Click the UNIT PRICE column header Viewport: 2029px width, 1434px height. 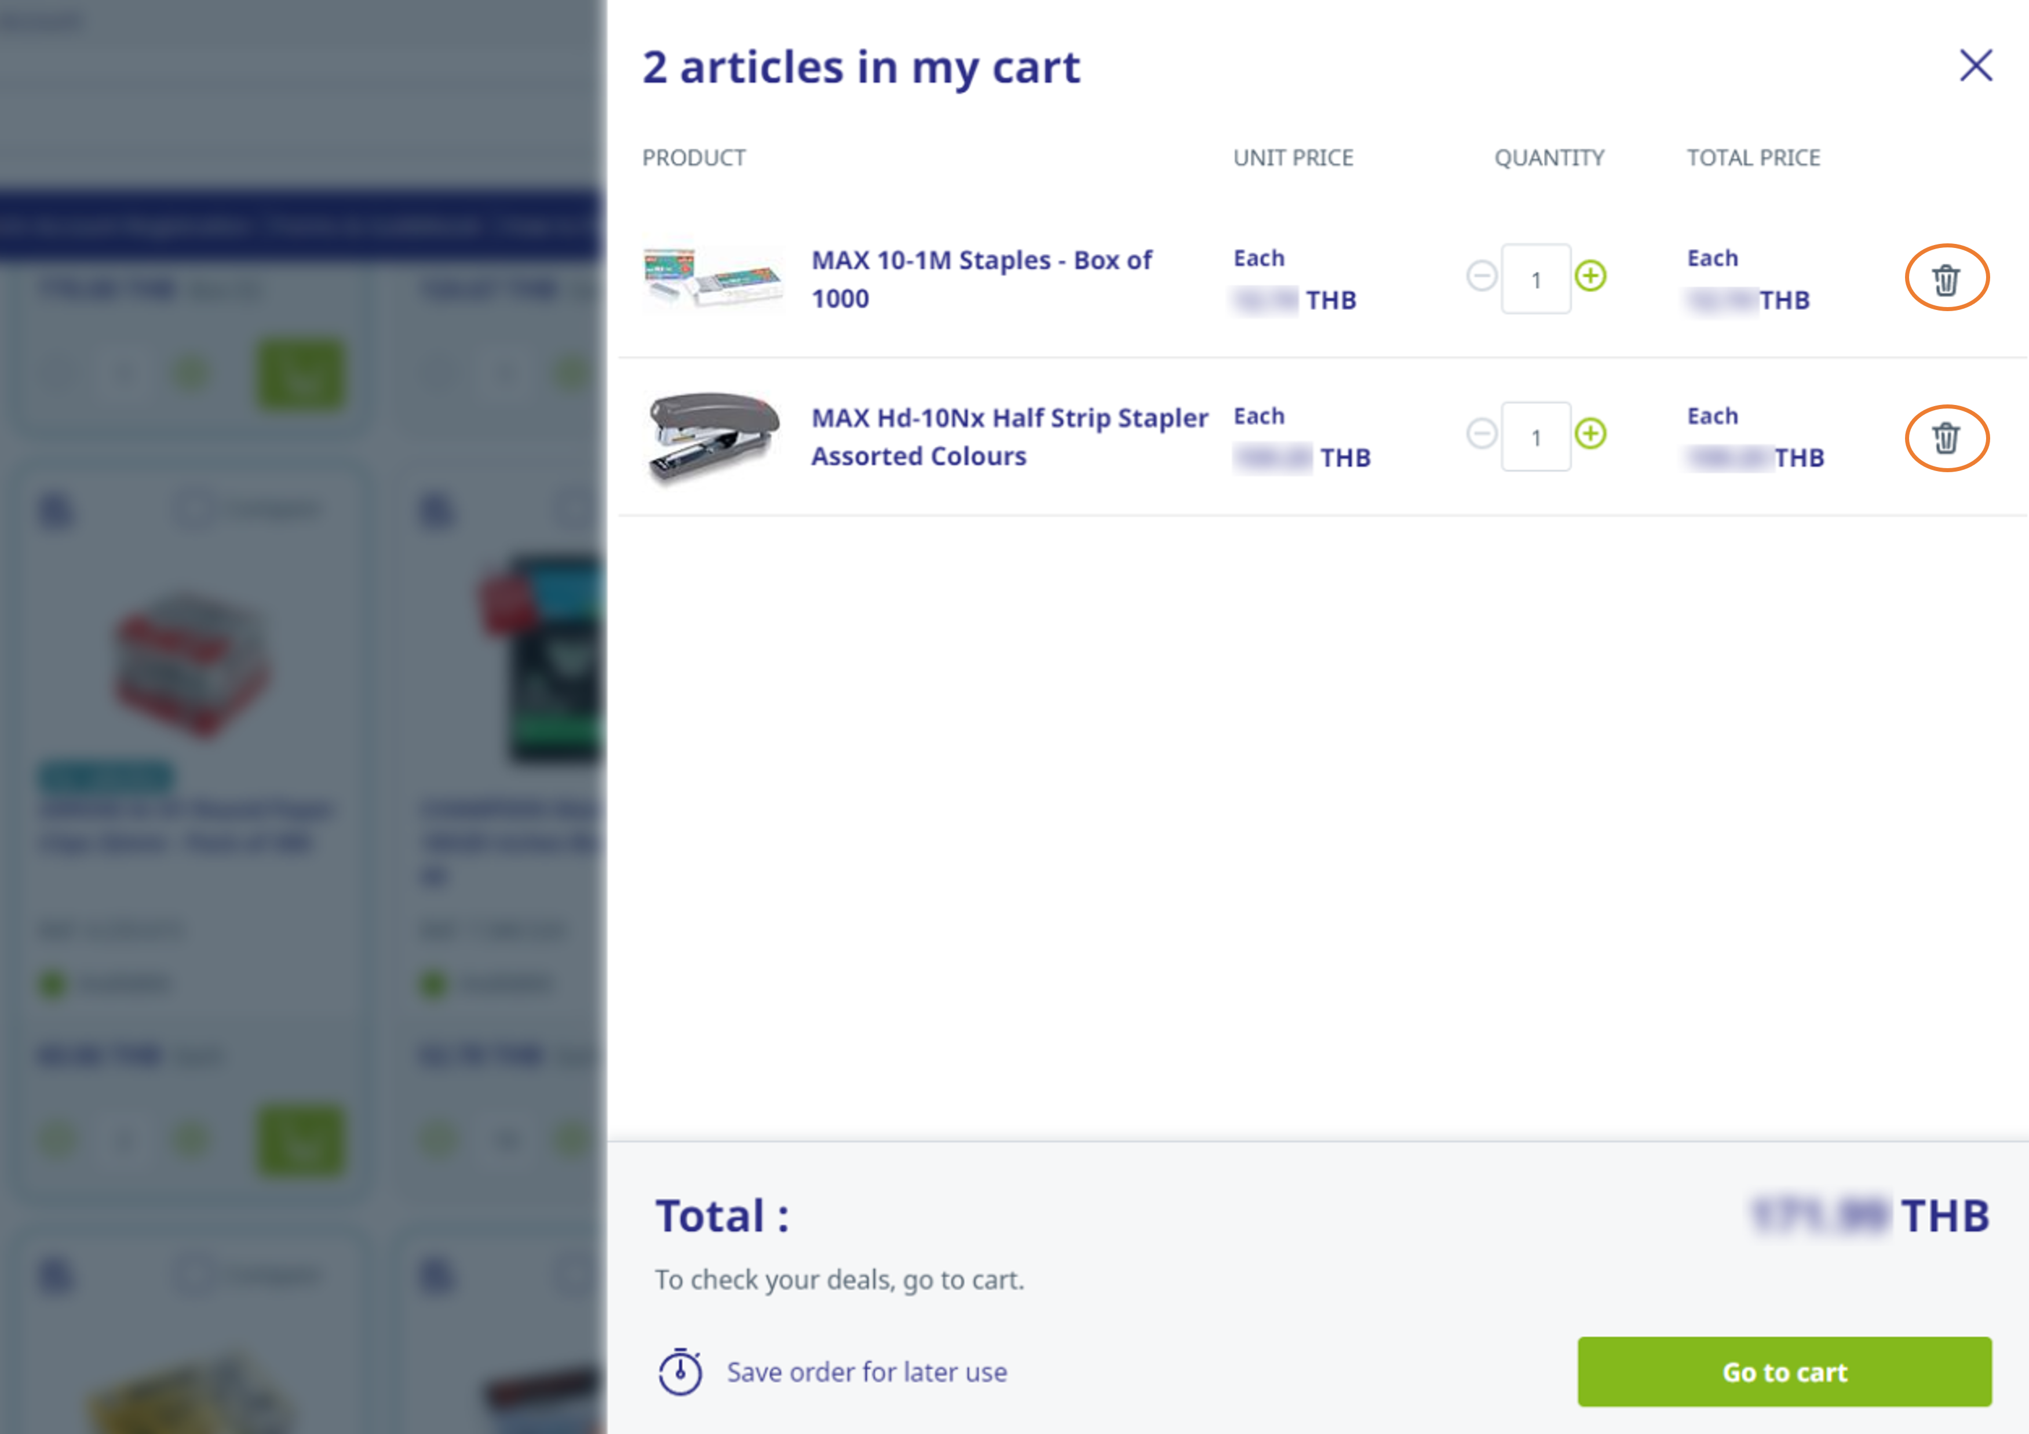pos(1292,158)
